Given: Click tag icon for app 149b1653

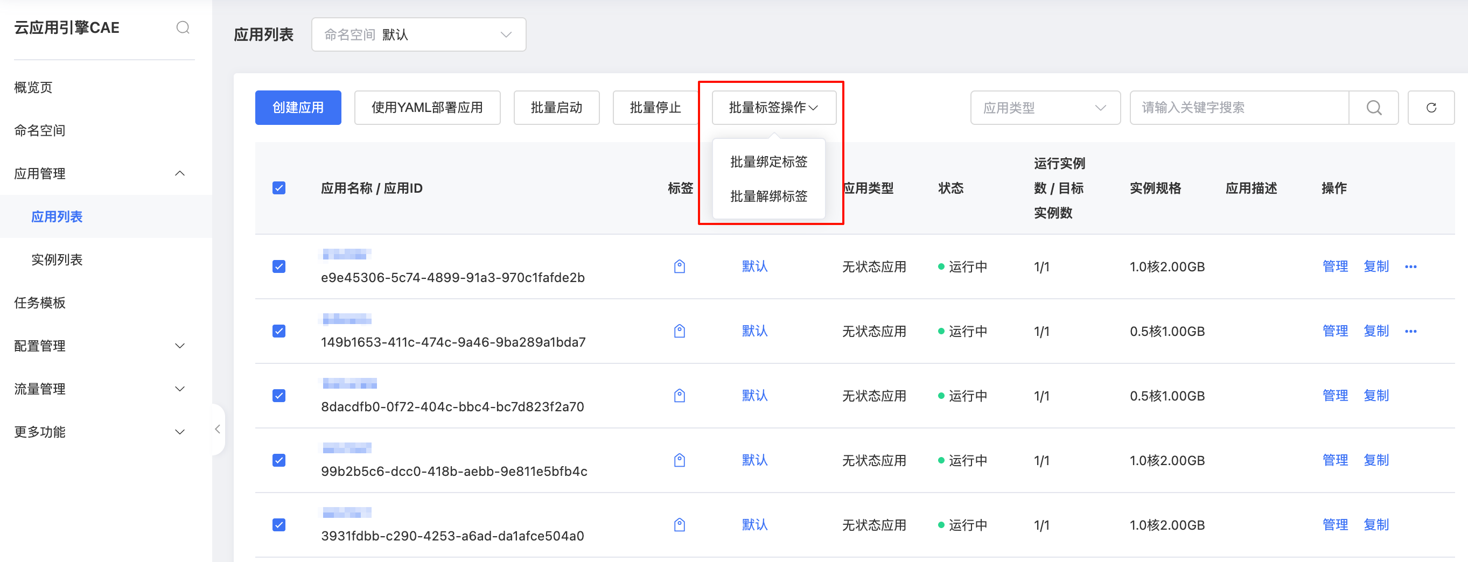Looking at the screenshot, I should [679, 331].
